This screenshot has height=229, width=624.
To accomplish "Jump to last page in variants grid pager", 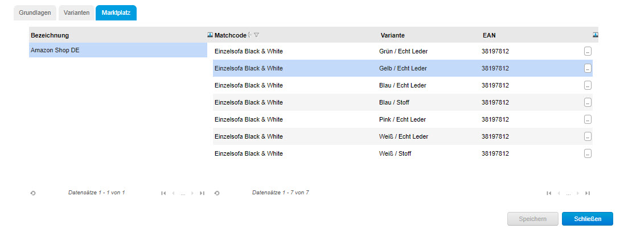I will tap(588, 193).
